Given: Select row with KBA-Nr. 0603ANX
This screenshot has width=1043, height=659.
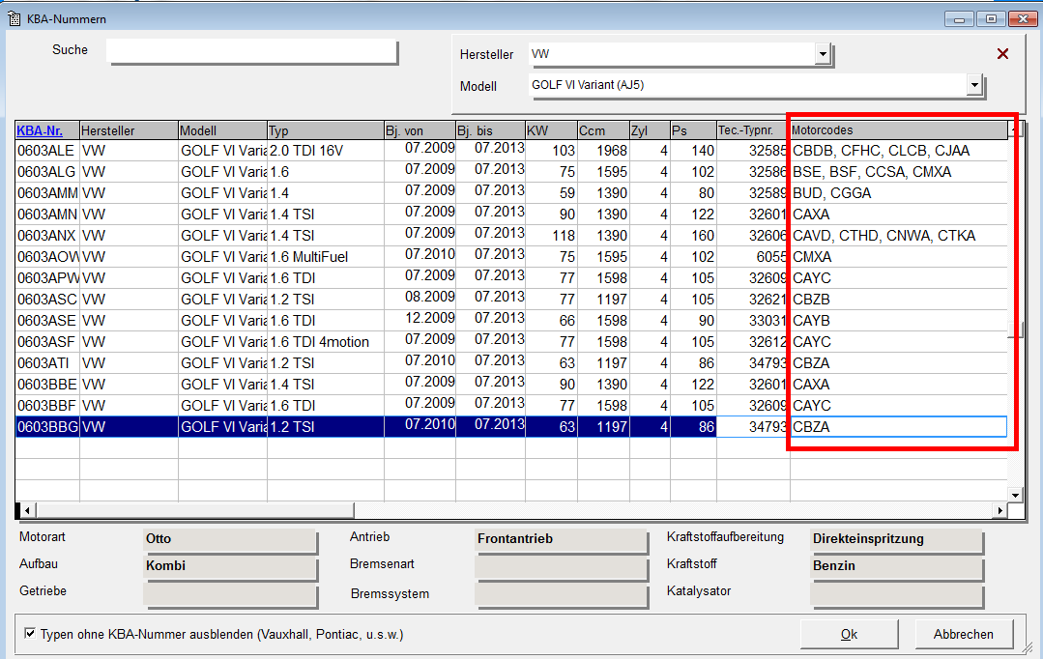Looking at the screenshot, I should coord(510,236).
